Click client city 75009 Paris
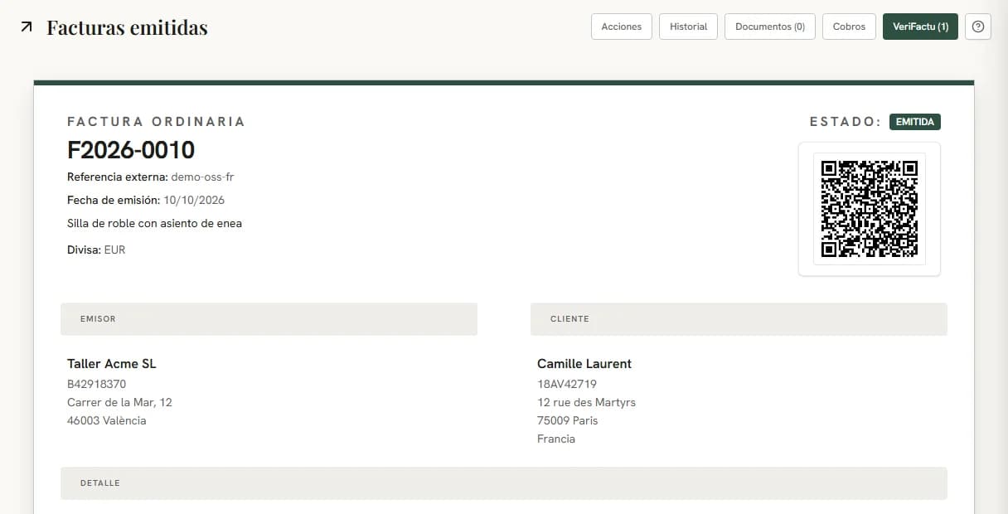Screen dimensions: 1008x514 [567, 420]
